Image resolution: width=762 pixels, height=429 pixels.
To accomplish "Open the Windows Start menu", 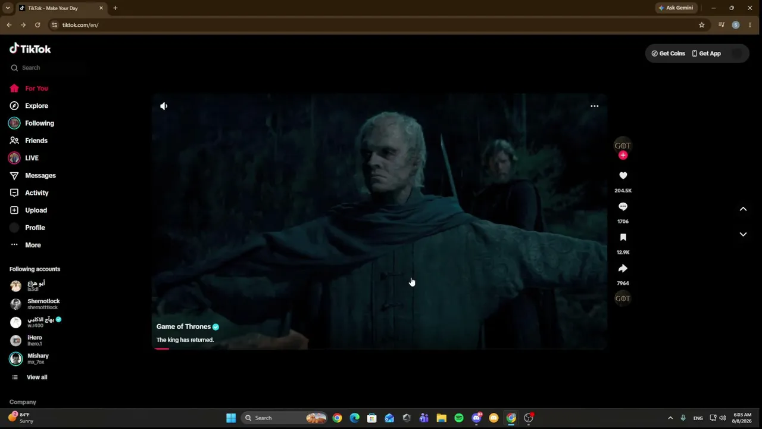I will coord(231,418).
